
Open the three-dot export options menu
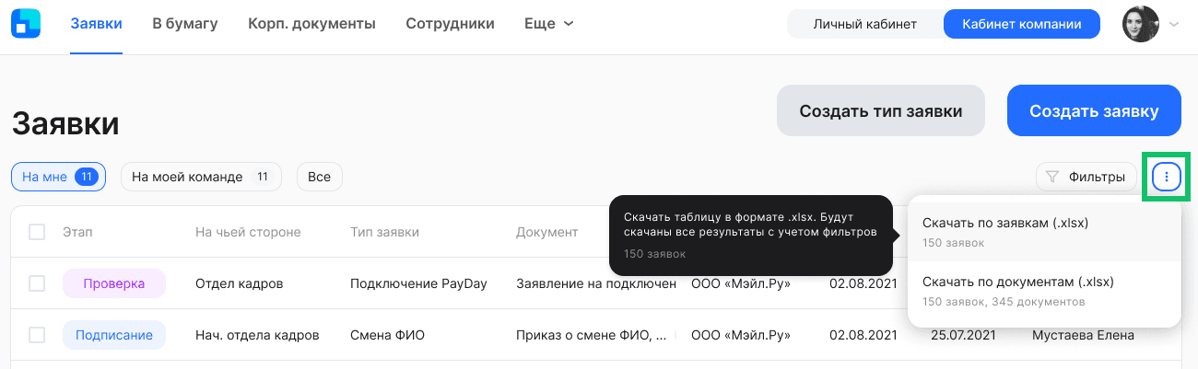click(1167, 176)
